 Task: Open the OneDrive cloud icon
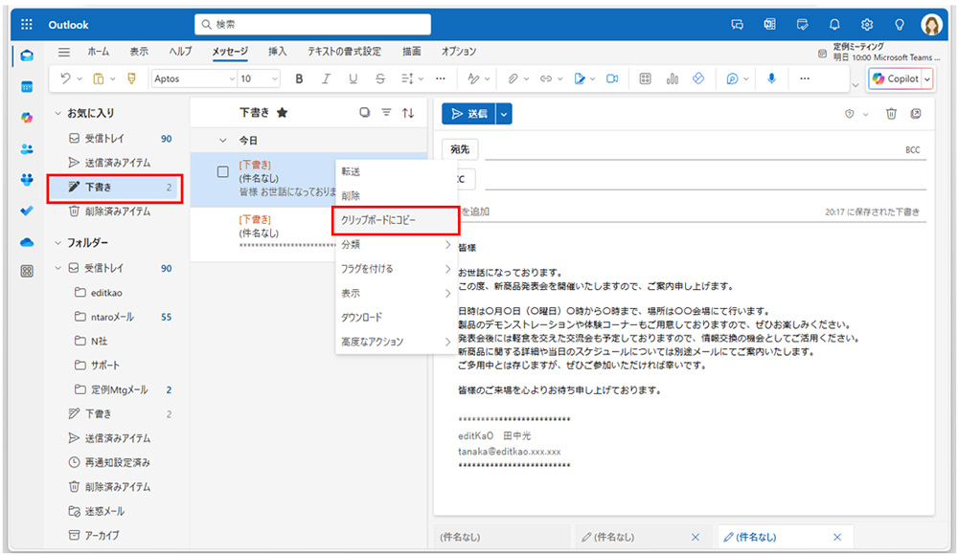pos(26,242)
